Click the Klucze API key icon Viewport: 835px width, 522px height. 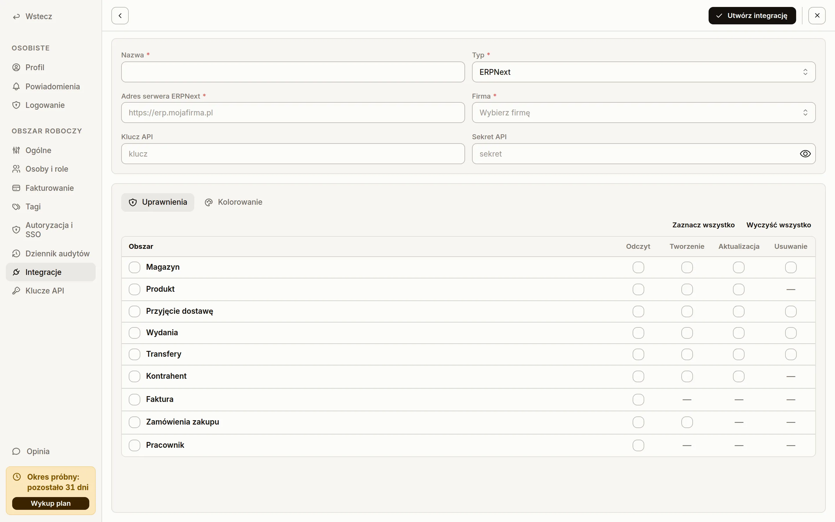point(16,291)
